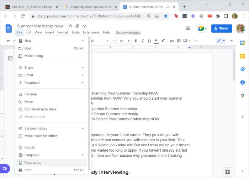Open the editing mode pencil dropdown

tap(221, 41)
